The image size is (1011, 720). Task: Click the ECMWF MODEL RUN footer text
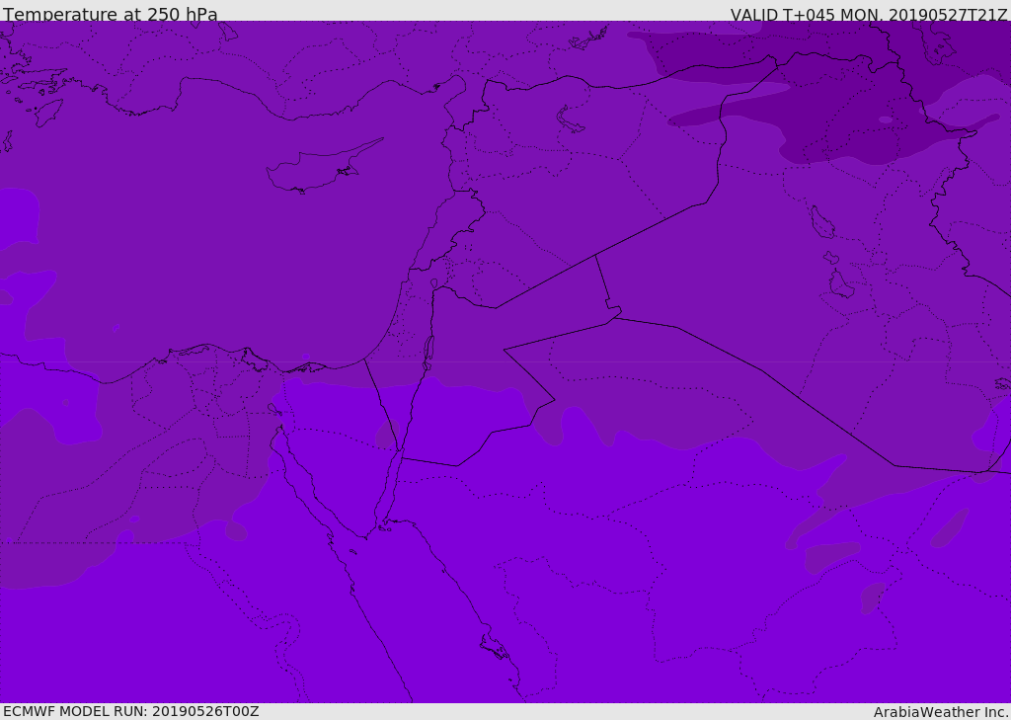pos(131,712)
